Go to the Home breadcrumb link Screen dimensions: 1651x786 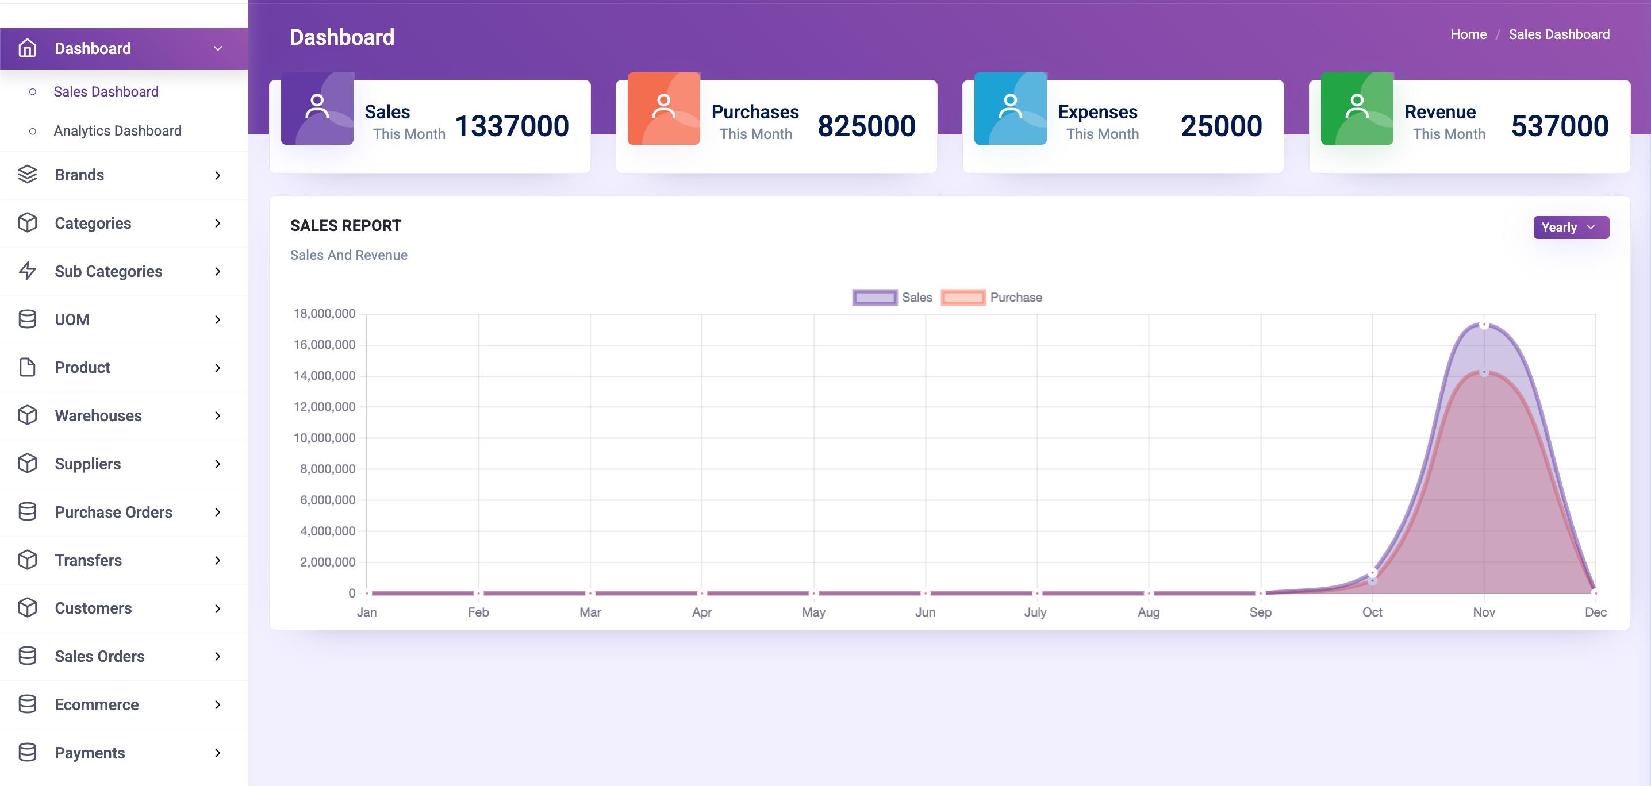(x=1468, y=34)
